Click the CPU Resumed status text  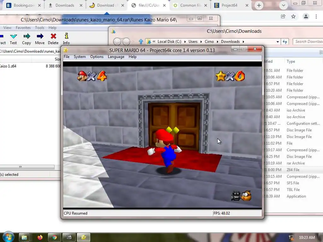pyautogui.click(x=76, y=213)
